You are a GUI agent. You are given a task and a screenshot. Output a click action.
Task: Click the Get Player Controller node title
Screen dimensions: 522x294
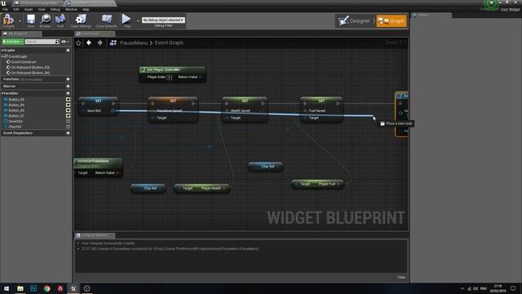coord(163,69)
